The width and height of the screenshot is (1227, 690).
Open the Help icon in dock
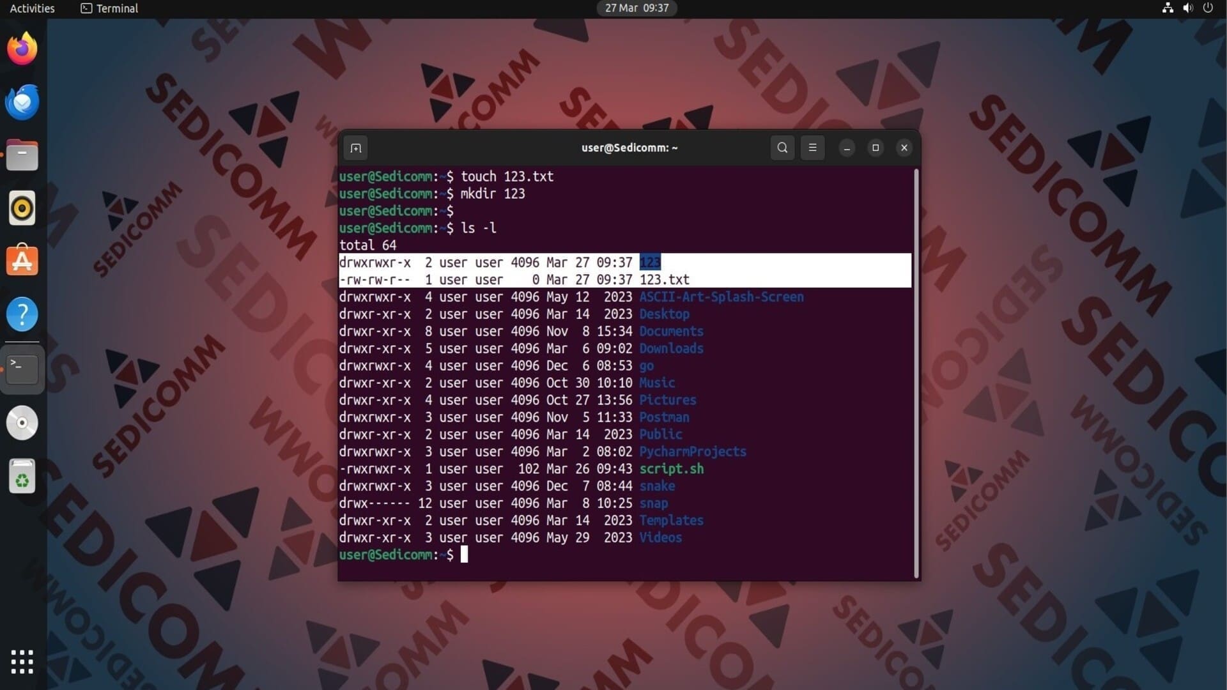22,314
